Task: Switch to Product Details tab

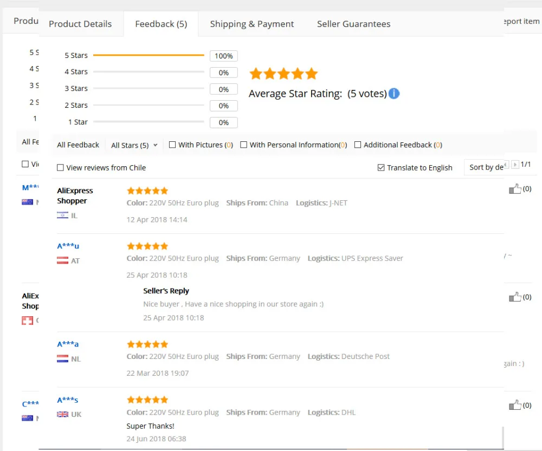Action: click(x=80, y=24)
